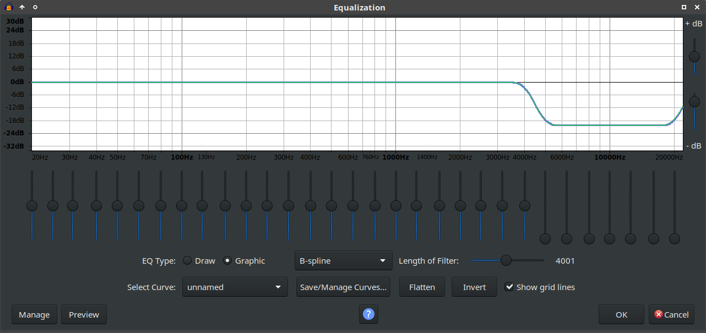706x333 pixels.
Task: Click the keep-above arrow icon in title bar
Action: coord(22,7)
